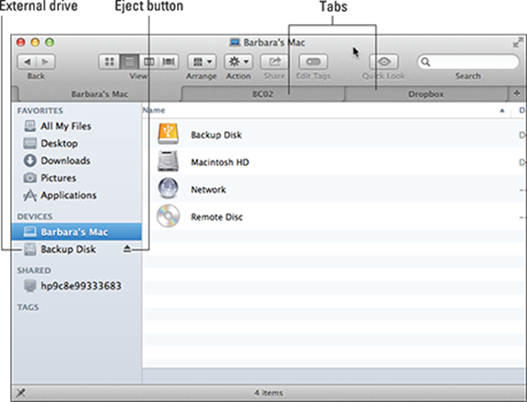Image resolution: width=527 pixels, height=402 pixels.
Task: Click the Share toolbar button
Action: point(275,62)
